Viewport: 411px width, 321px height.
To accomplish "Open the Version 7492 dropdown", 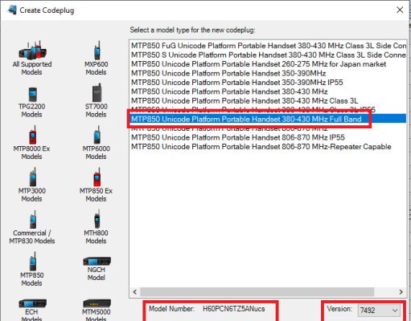I will point(379,311).
